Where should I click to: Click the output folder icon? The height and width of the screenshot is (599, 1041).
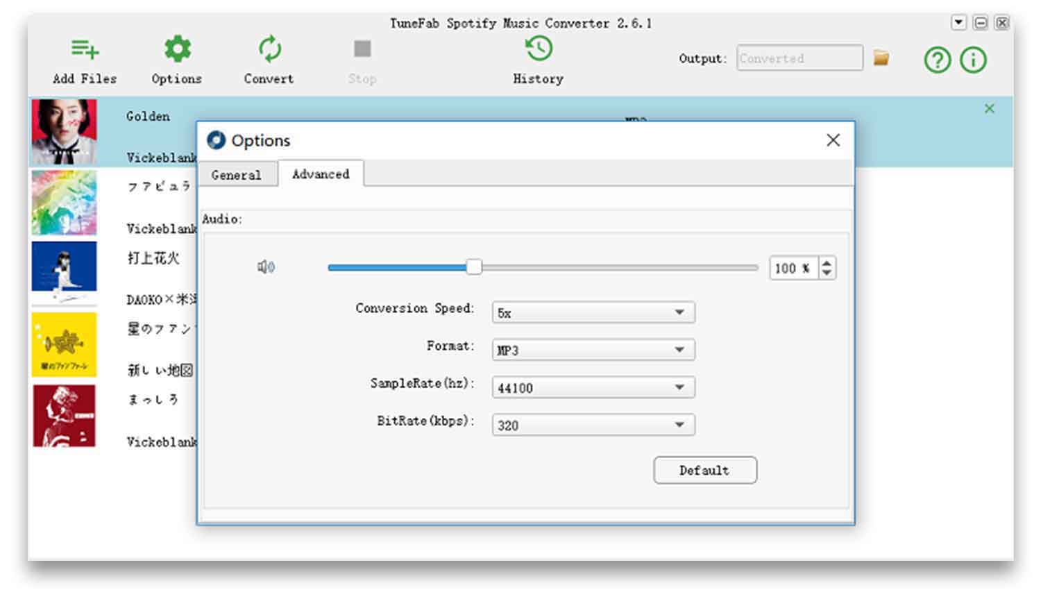point(881,58)
